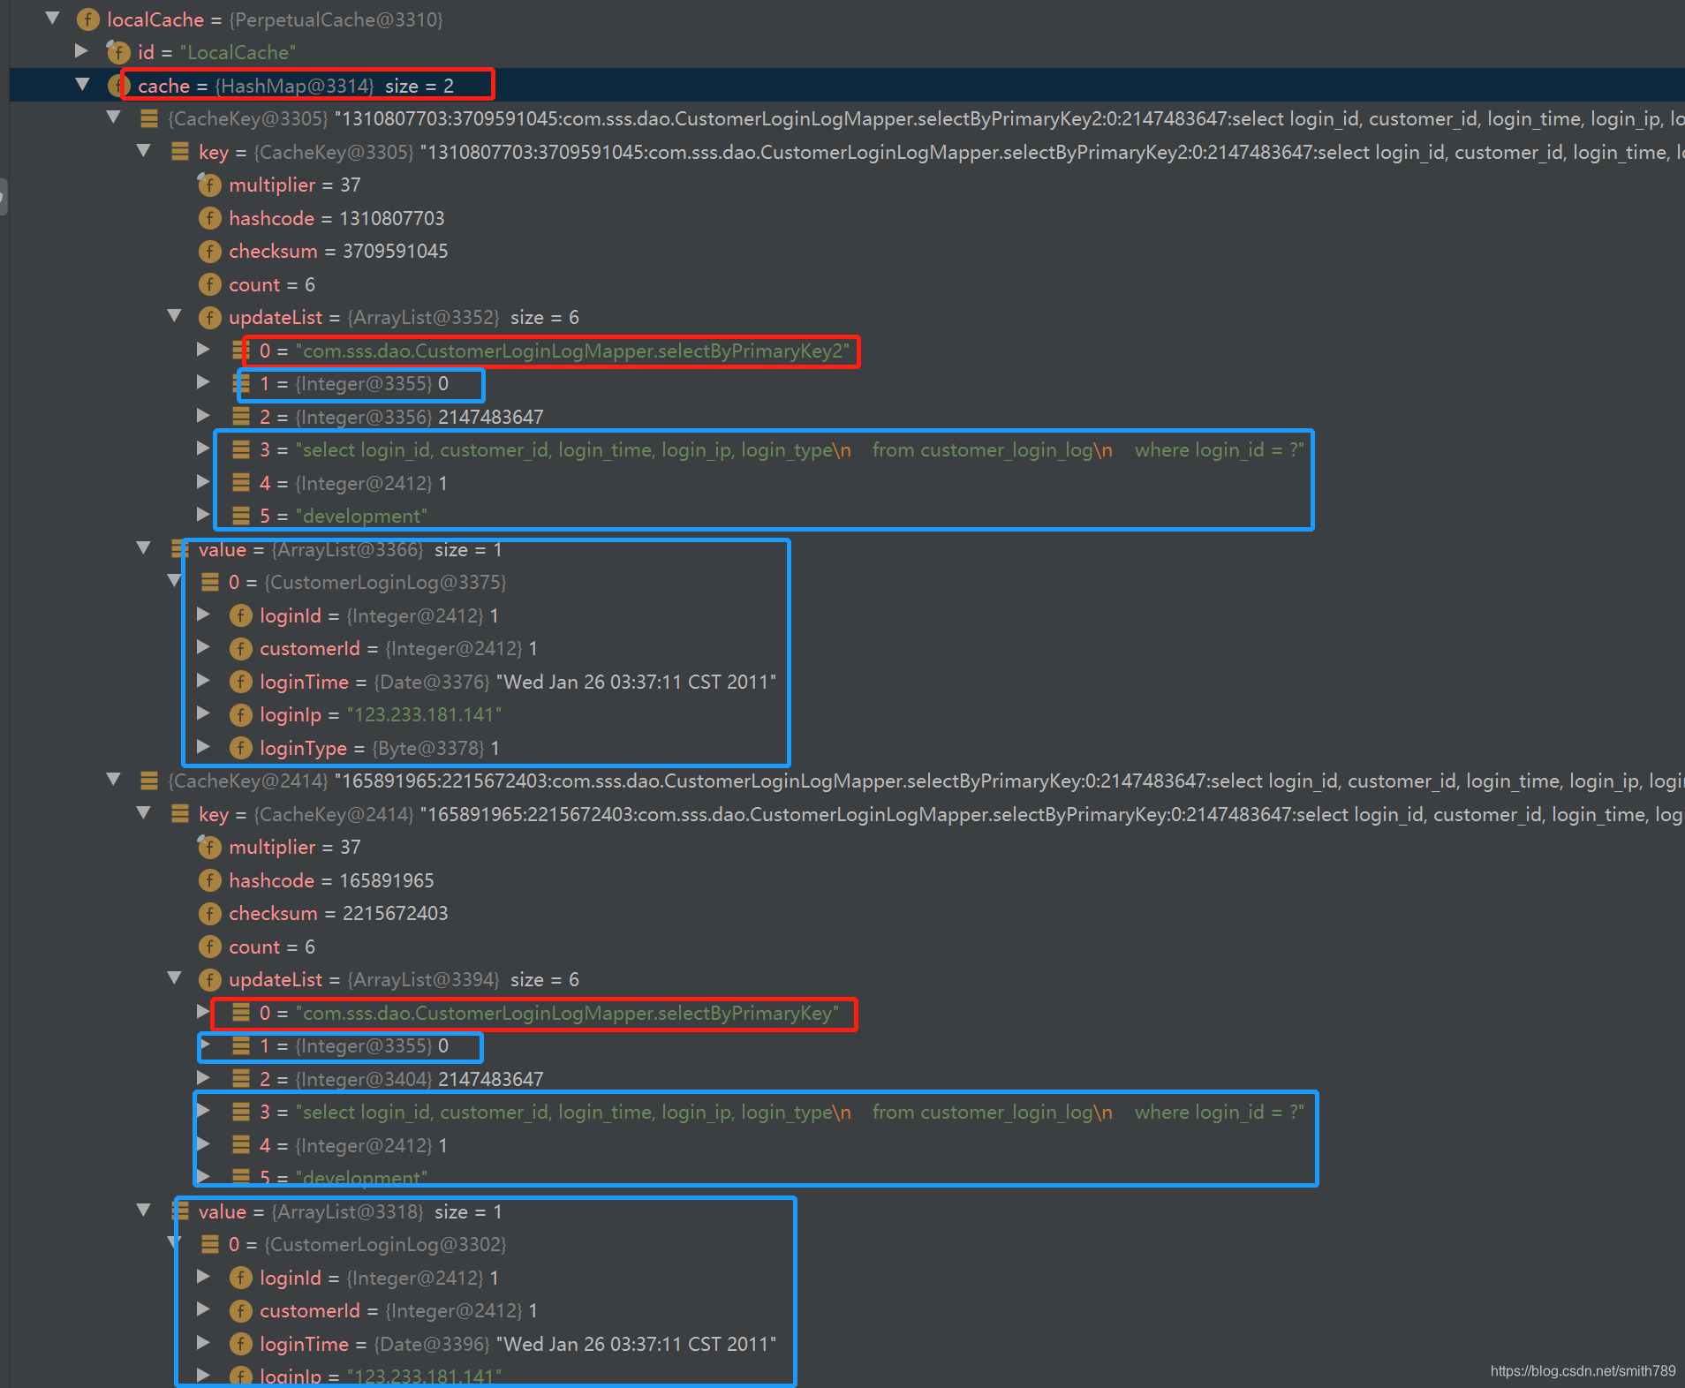Click multiplier = 37 field icon under CacheKey@3305
Viewport: 1685px width, 1388px height.
(210, 185)
